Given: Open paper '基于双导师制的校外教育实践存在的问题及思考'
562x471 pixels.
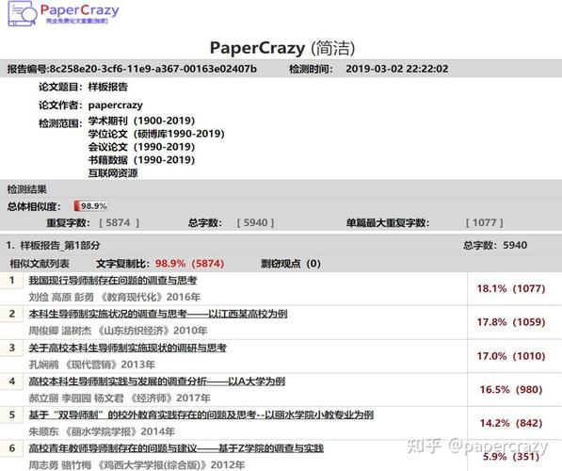Looking at the screenshot, I should pyautogui.click(x=201, y=414).
